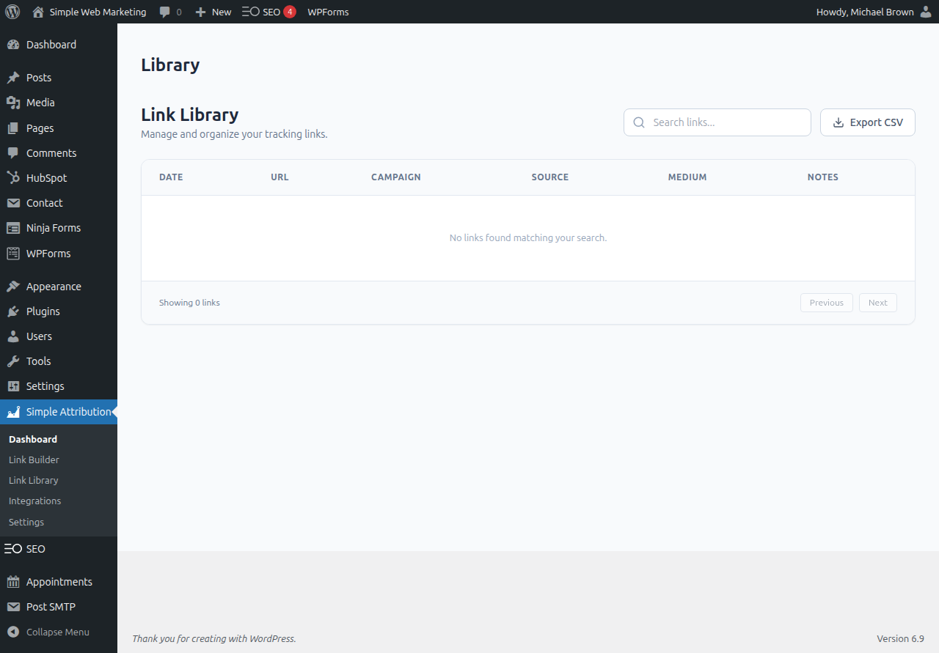This screenshot has height=653, width=939.
Task: Click the Previous pagination button
Action: 826,302
